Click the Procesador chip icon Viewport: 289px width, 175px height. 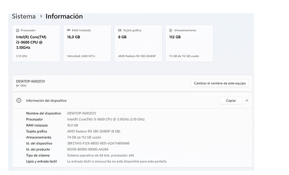click(x=18, y=30)
